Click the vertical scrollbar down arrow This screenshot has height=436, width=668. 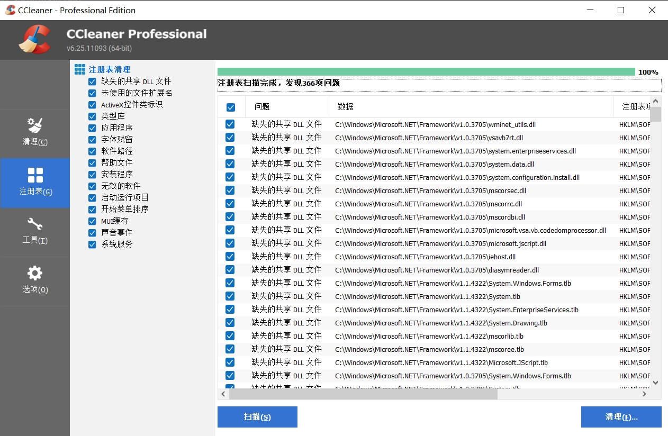point(655,383)
